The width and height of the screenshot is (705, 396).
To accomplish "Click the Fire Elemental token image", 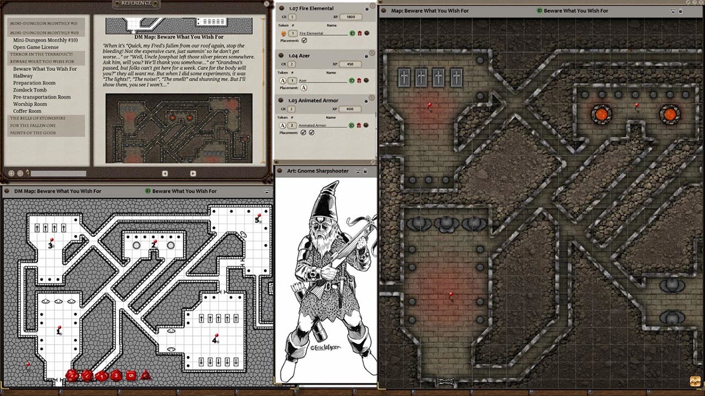I will pyautogui.click(x=283, y=34).
